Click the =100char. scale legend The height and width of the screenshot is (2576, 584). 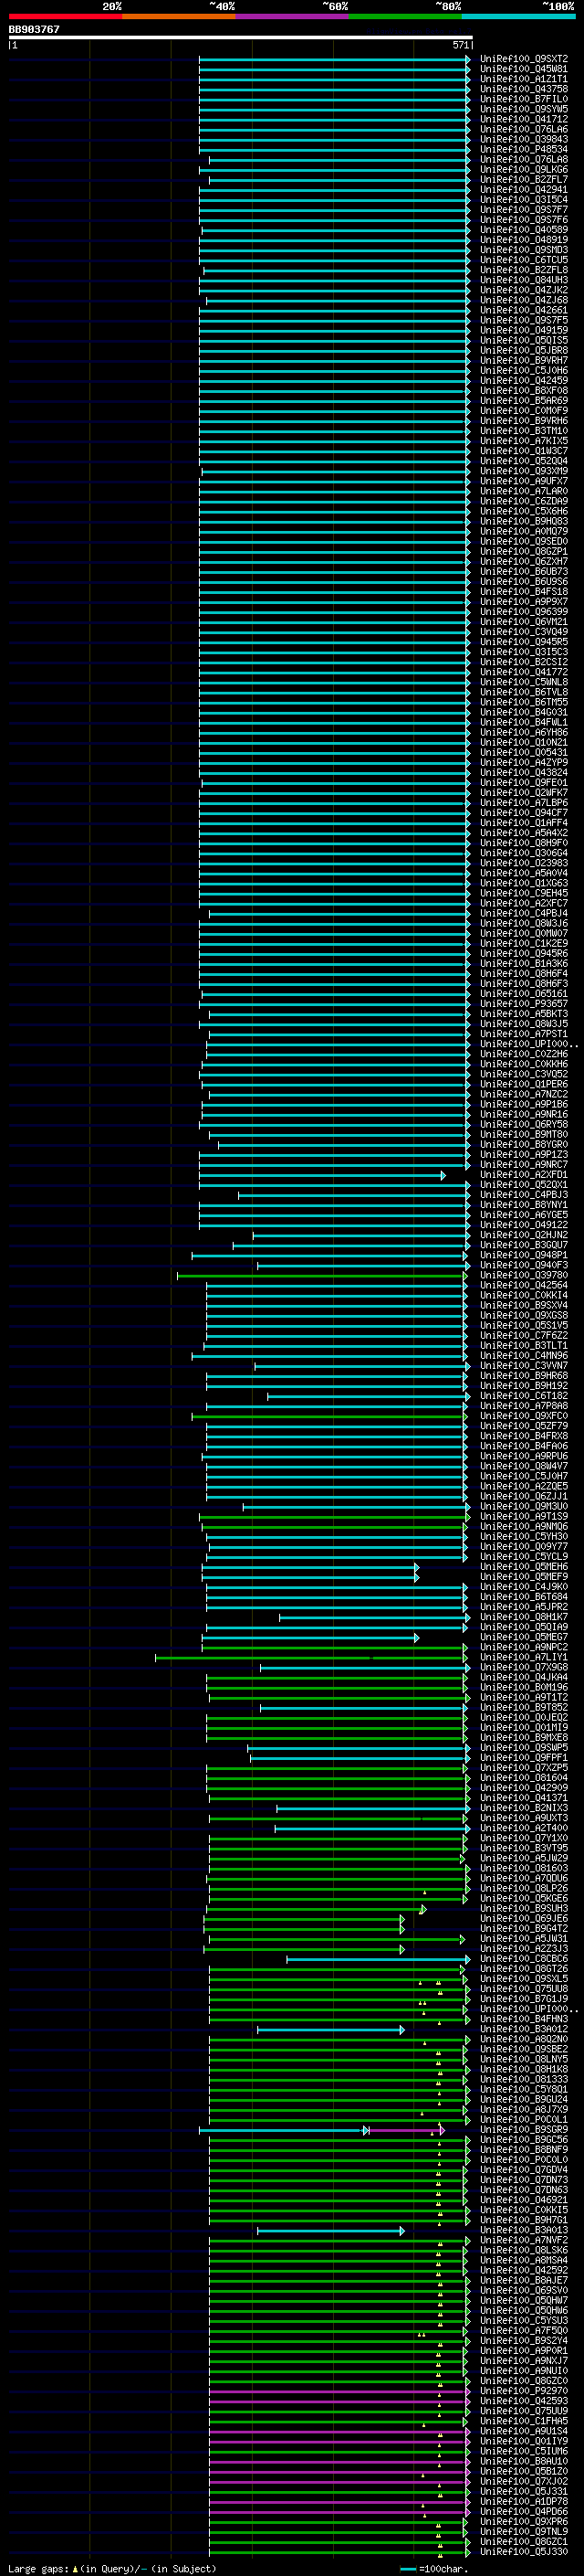433,2569
